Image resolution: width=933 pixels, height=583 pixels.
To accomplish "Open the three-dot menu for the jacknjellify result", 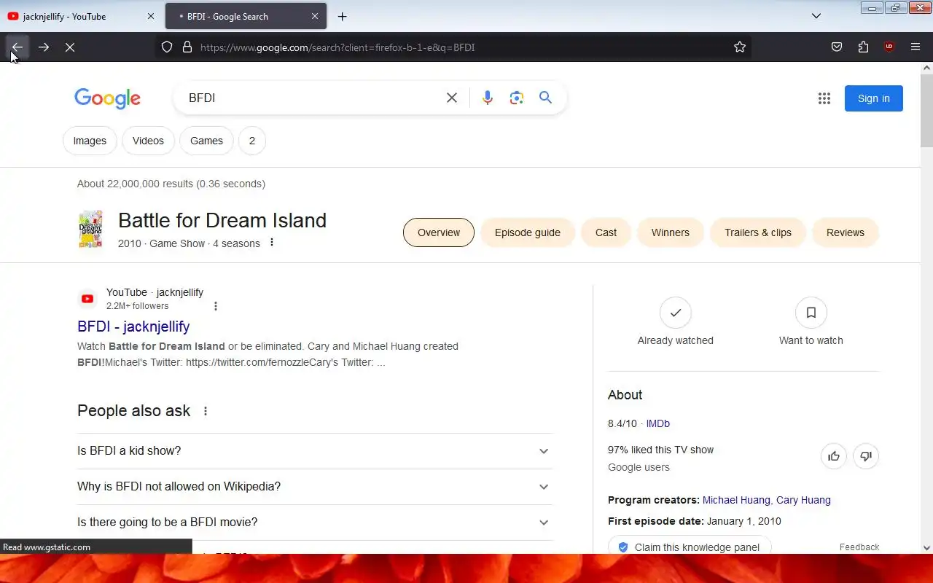I will [215, 306].
